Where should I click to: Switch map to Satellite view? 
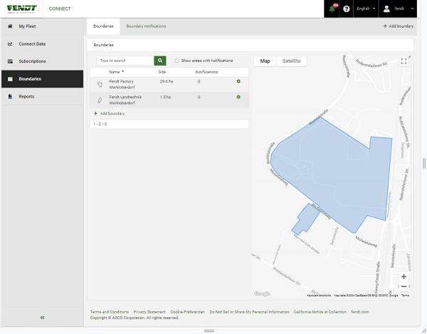click(291, 61)
